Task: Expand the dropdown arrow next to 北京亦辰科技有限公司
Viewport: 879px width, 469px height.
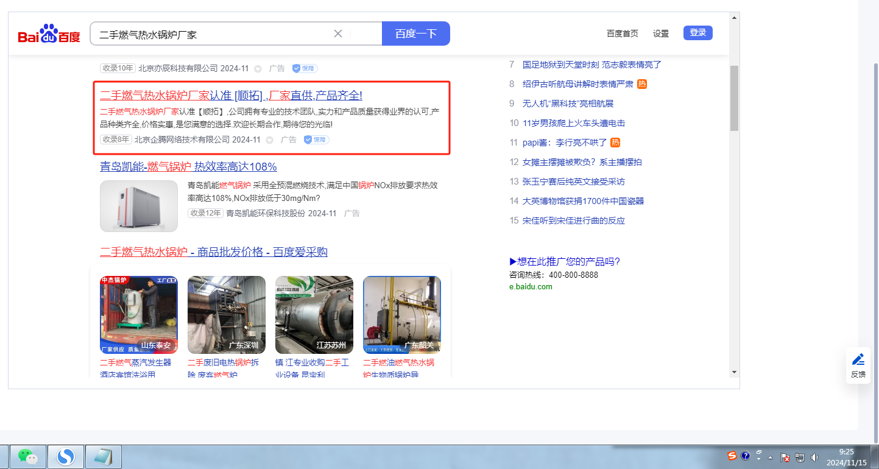Action: 258,68
